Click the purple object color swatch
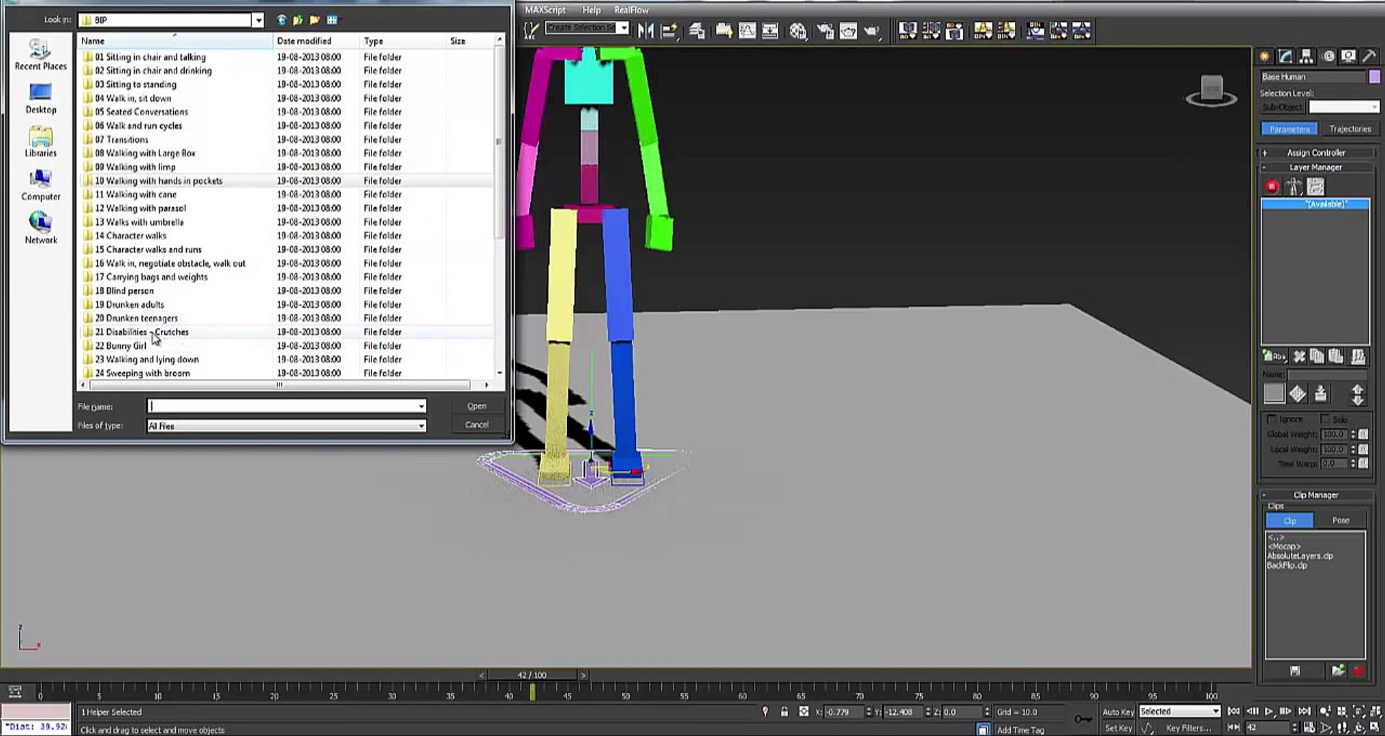The width and height of the screenshot is (1385, 736). click(x=1375, y=77)
